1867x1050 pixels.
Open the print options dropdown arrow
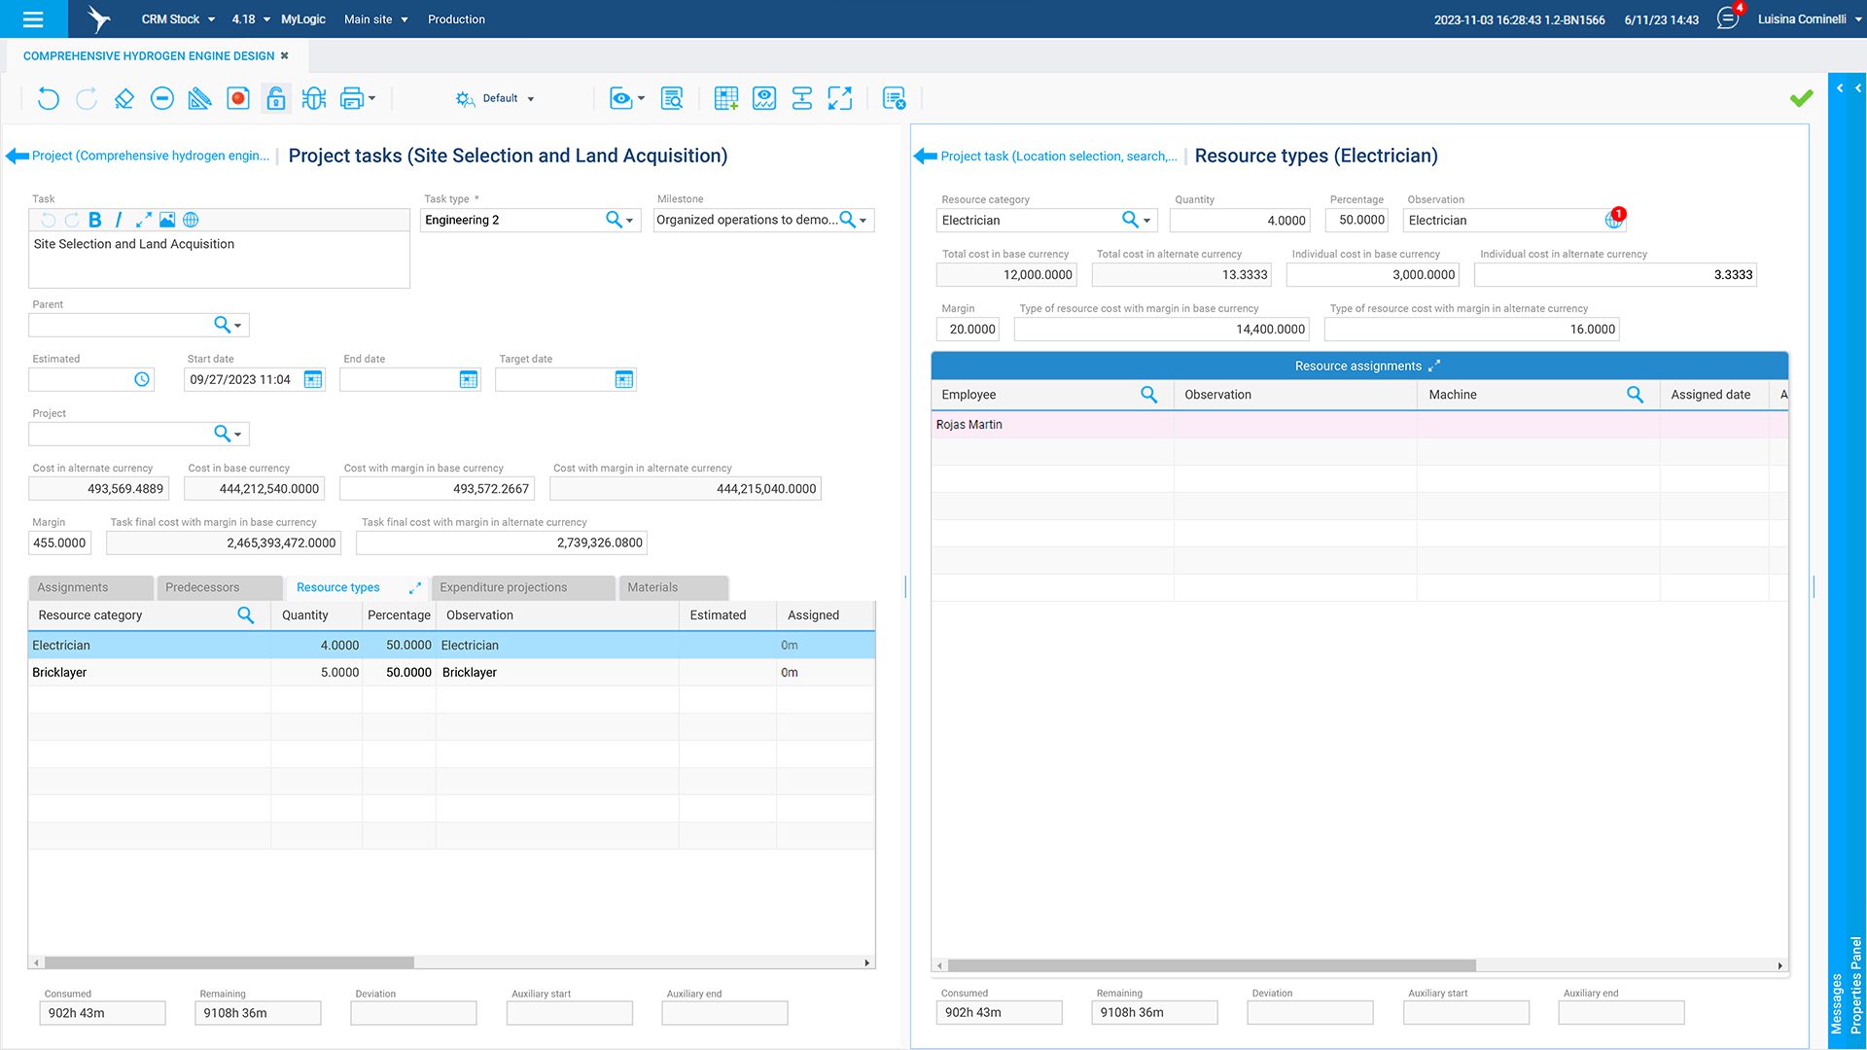(x=372, y=98)
